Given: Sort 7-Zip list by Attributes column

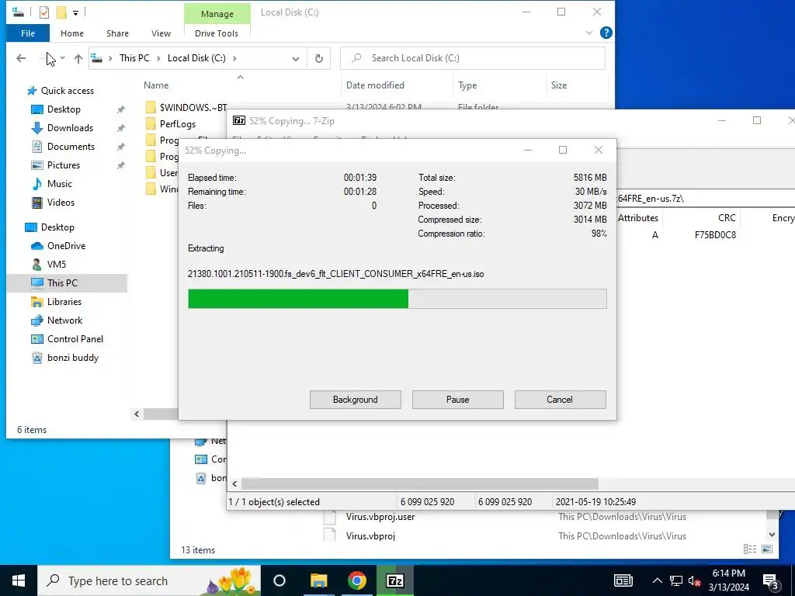Looking at the screenshot, I should click(x=638, y=218).
